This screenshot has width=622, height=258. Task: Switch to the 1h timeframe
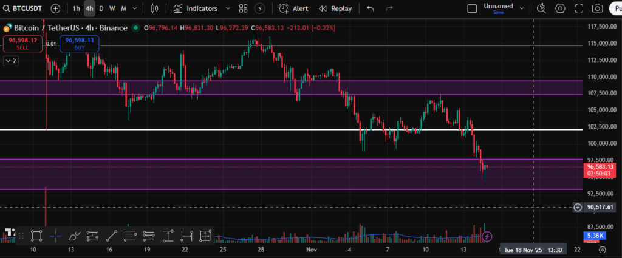tap(76, 8)
